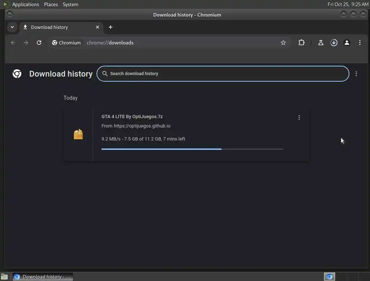The image size is (370, 281).
Task: Open Chromium three-dot main menu
Action: [x=360, y=43]
